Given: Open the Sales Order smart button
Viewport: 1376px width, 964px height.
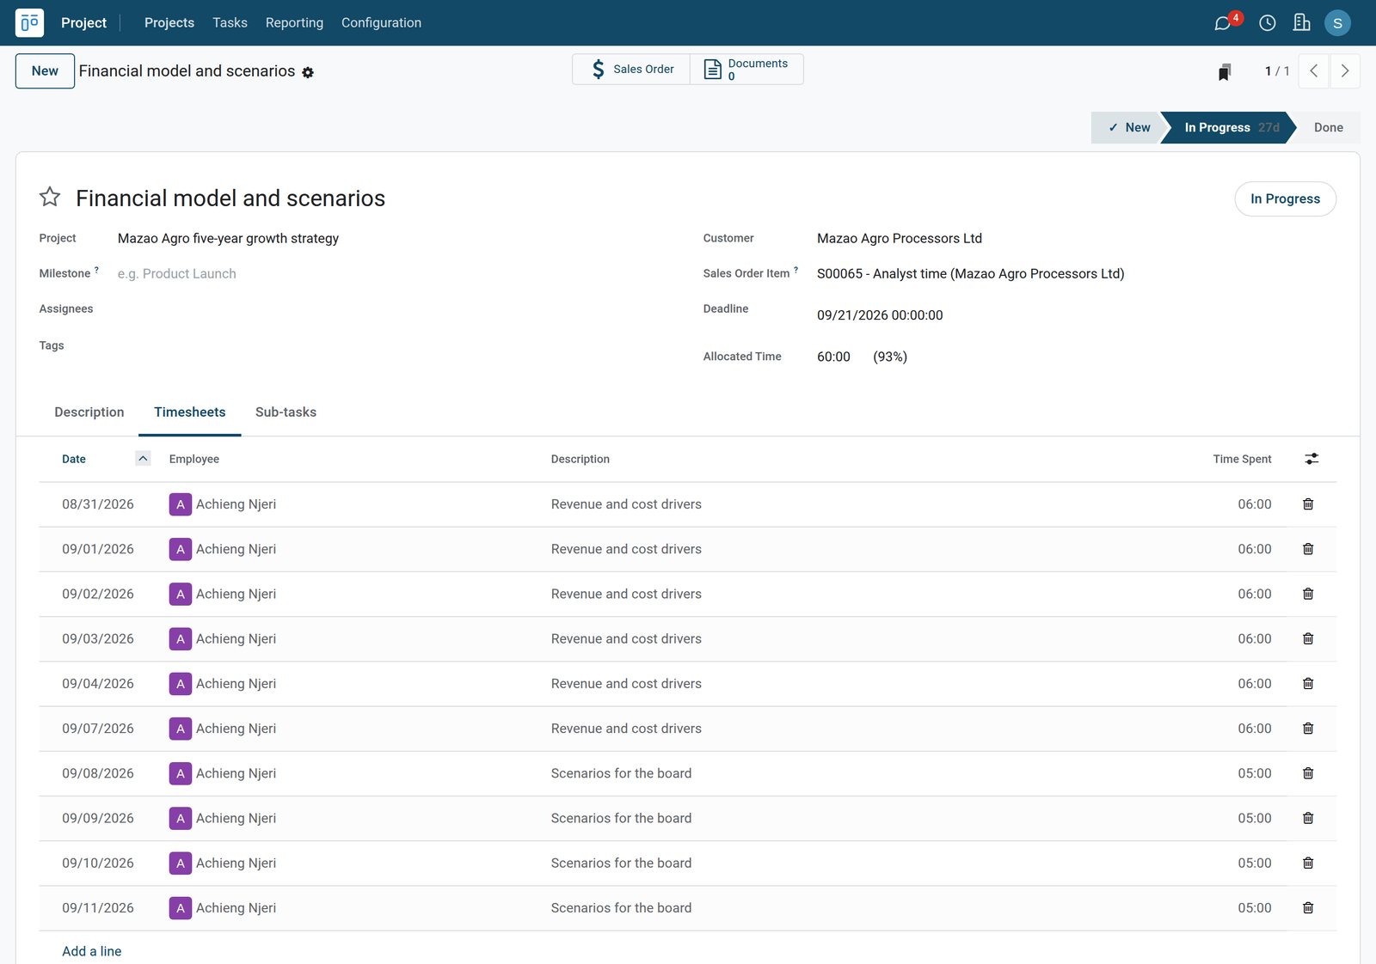Looking at the screenshot, I should tap(631, 70).
